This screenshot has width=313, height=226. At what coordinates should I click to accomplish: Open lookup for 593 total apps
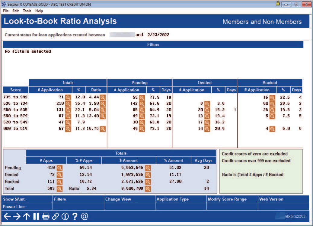click(x=59, y=188)
